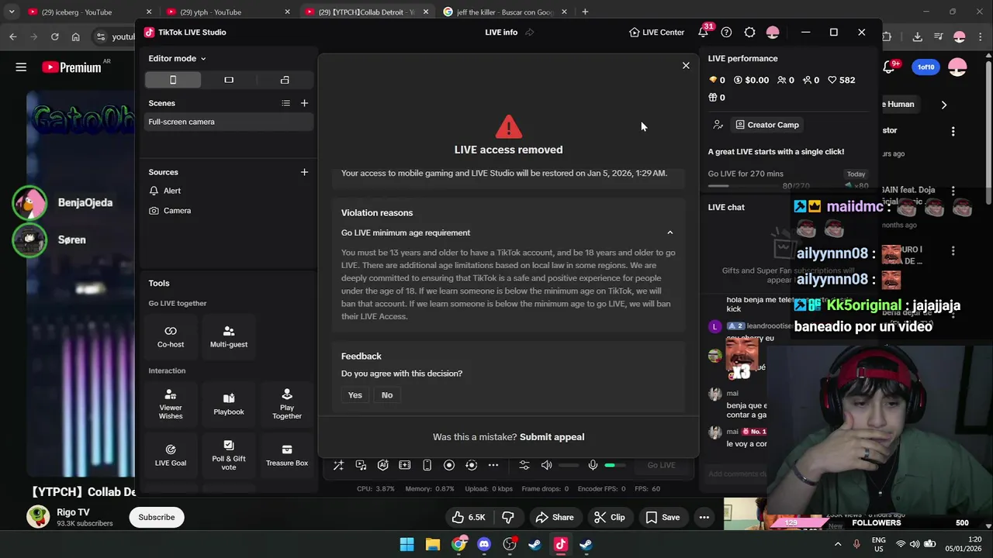Adjust the microphone level slider

coord(615,465)
